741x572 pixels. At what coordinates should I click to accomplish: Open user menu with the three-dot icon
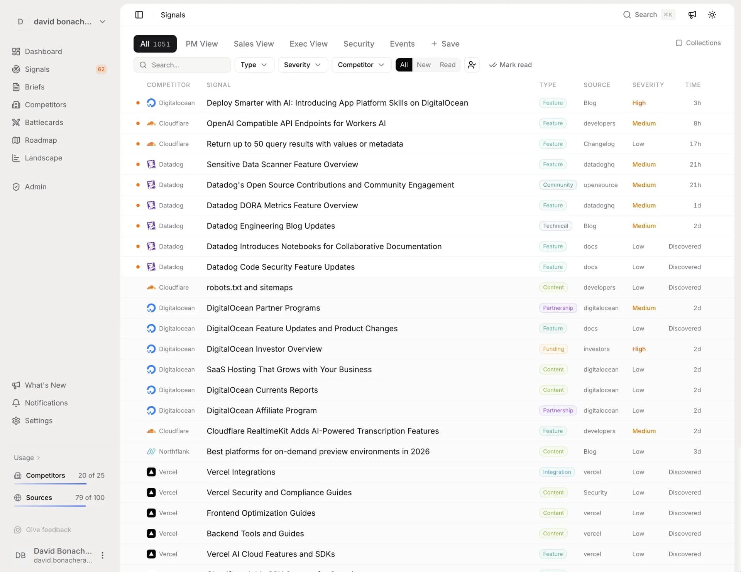[102, 555]
